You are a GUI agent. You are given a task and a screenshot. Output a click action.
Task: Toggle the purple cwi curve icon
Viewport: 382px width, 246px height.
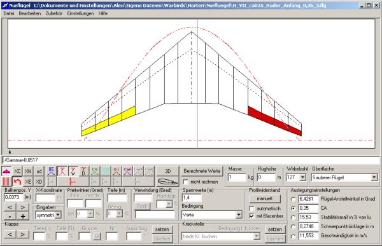(127, 171)
